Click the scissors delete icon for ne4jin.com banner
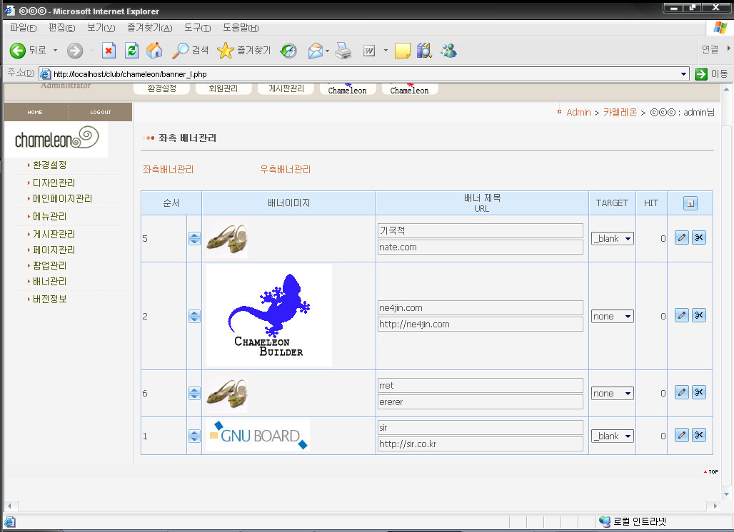 699,315
